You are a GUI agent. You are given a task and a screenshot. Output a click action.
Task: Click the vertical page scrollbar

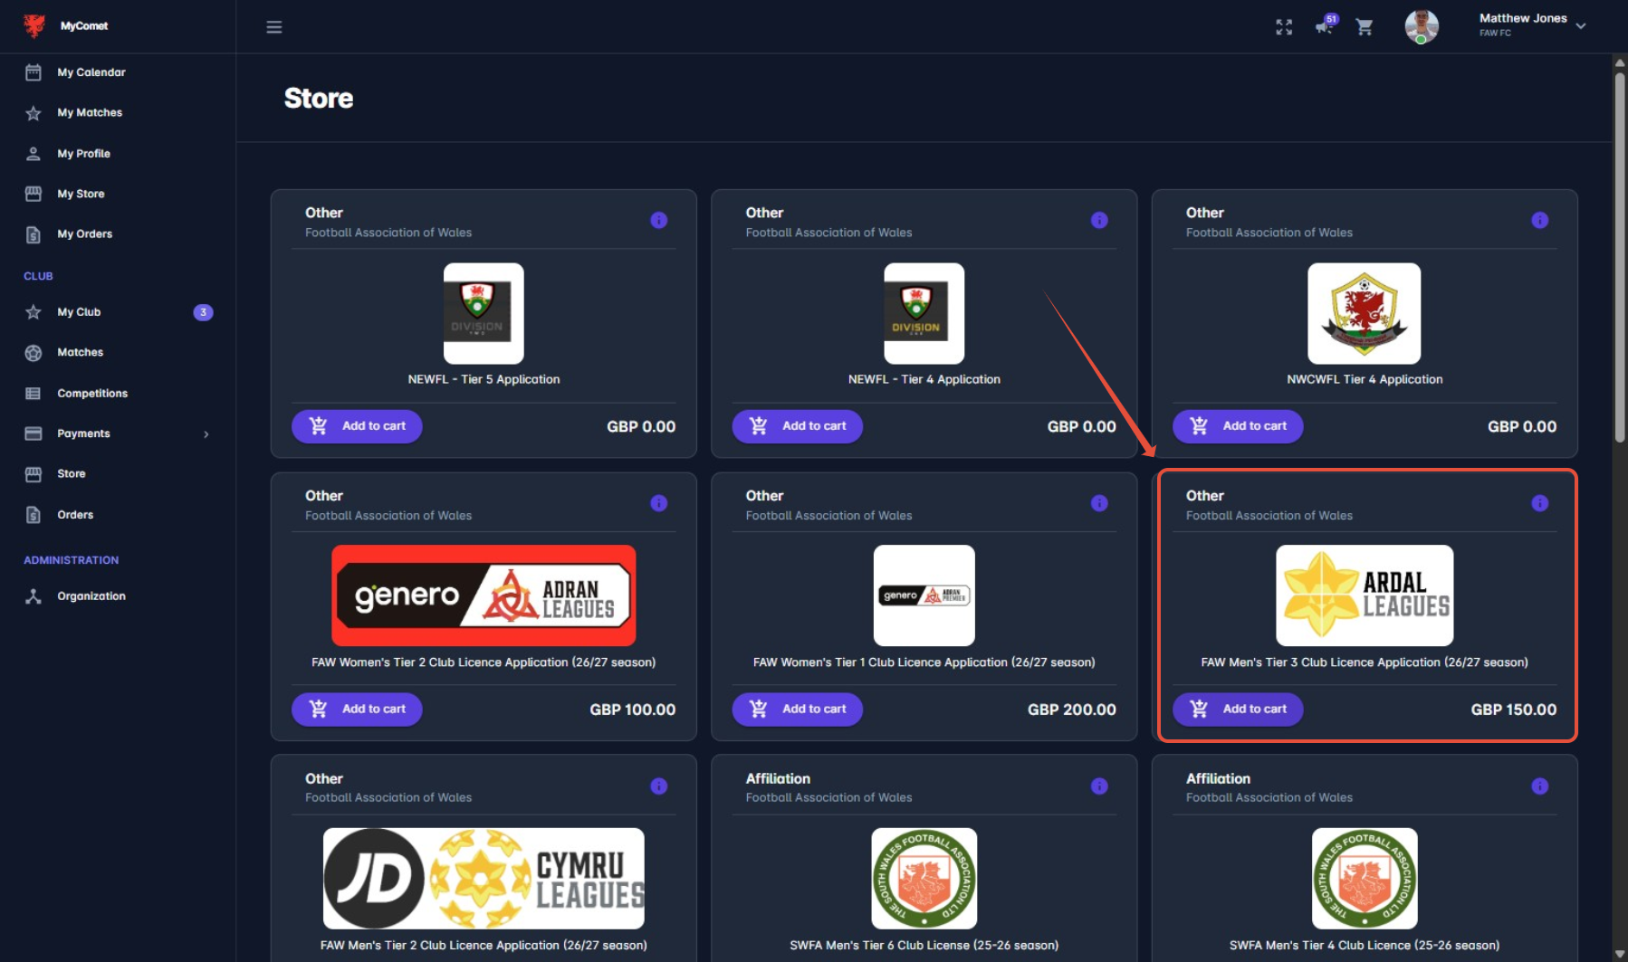(x=1620, y=258)
